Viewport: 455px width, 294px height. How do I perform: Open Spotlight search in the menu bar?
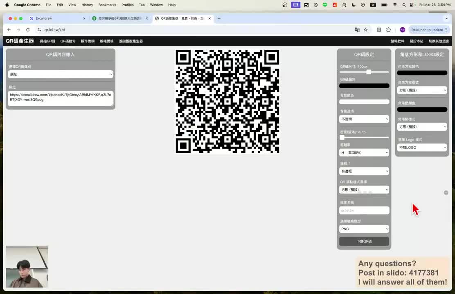click(x=404, y=5)
